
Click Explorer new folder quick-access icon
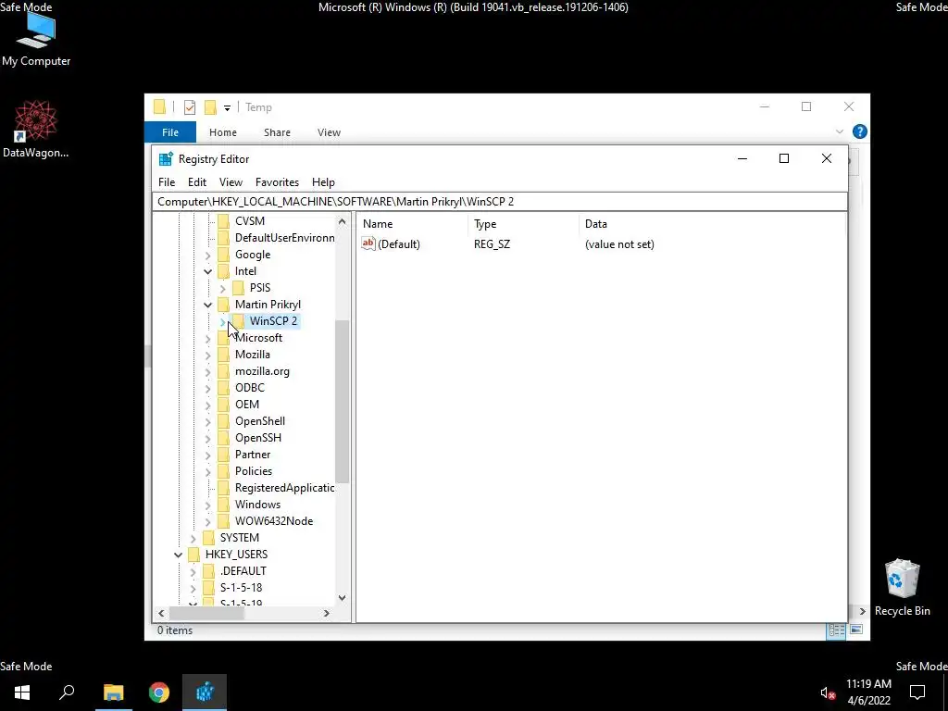click(x=210, y=107)
